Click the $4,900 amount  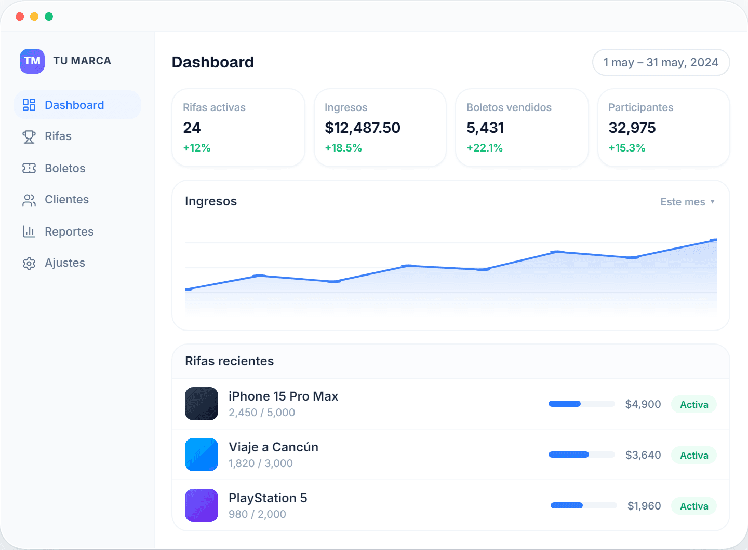pos(643,404)
